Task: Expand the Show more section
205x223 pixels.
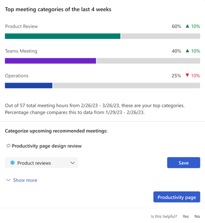Action: [22, 180]
